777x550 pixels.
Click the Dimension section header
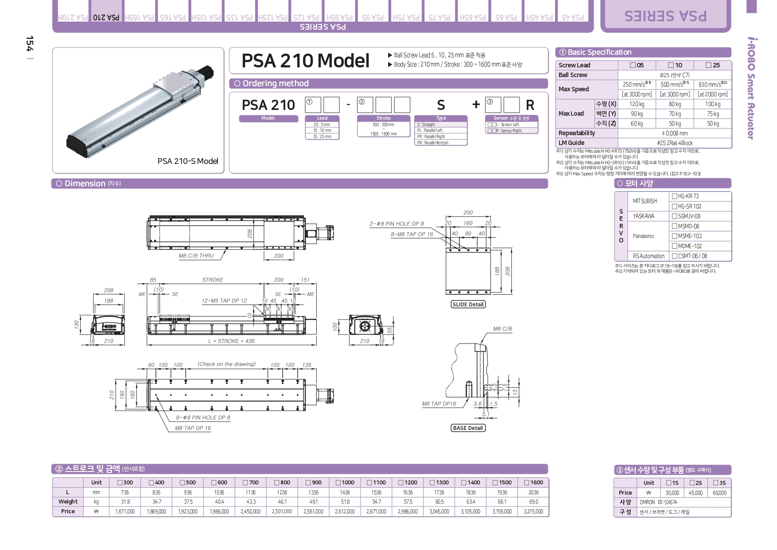point(300,183)
